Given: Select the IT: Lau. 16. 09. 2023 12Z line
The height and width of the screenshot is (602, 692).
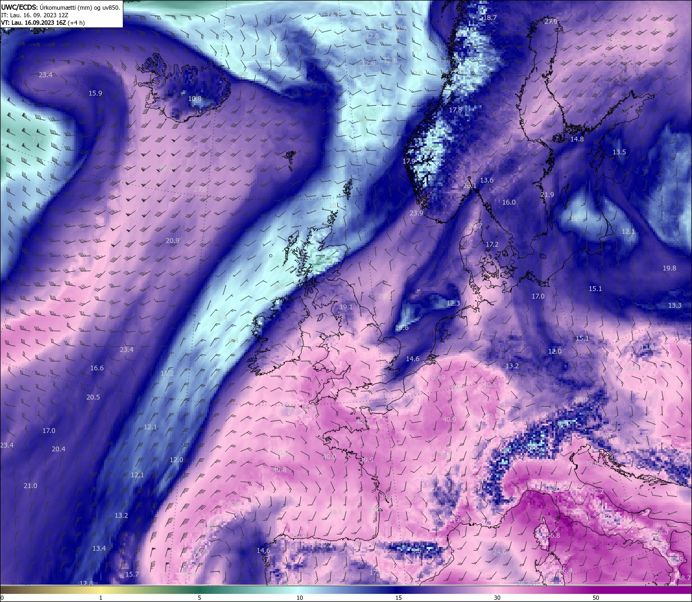Looking at the screenshot, I should point(34,15).
